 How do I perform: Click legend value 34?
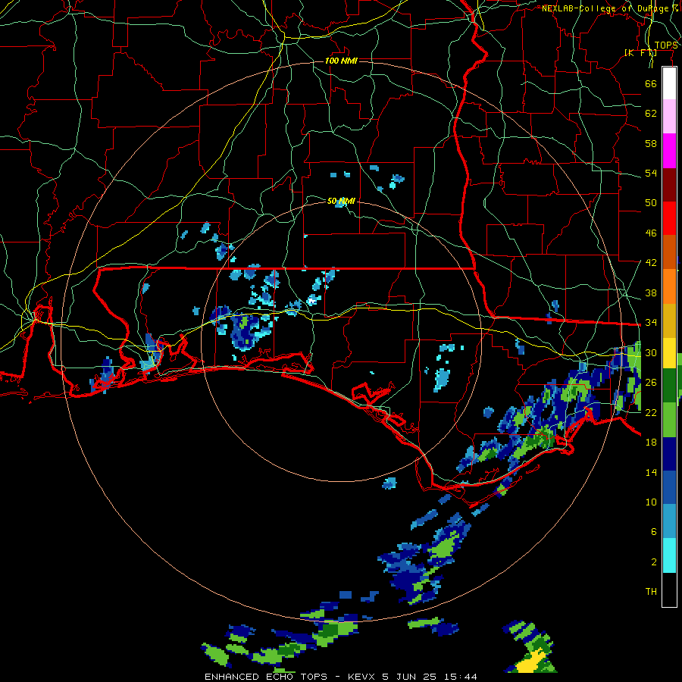[x=651, y=322]
